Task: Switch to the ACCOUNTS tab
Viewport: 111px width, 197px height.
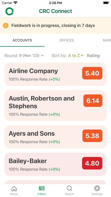Action: tap(22, 40)
